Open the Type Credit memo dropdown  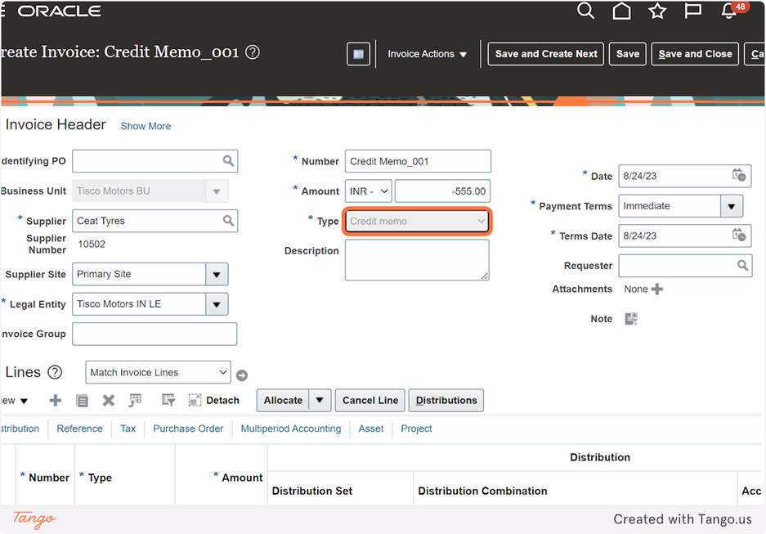coord(417,222)
